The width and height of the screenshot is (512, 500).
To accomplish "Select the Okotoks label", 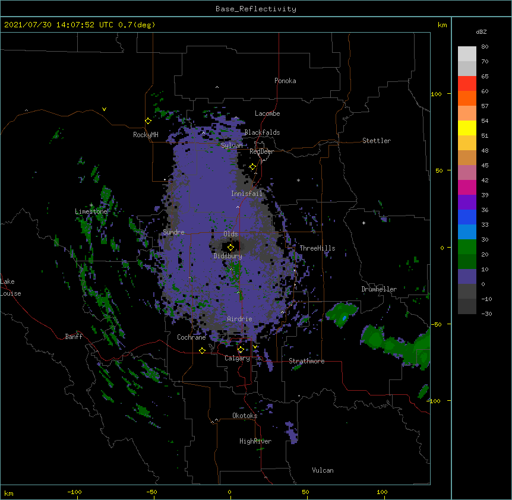I will click(245, 416).
